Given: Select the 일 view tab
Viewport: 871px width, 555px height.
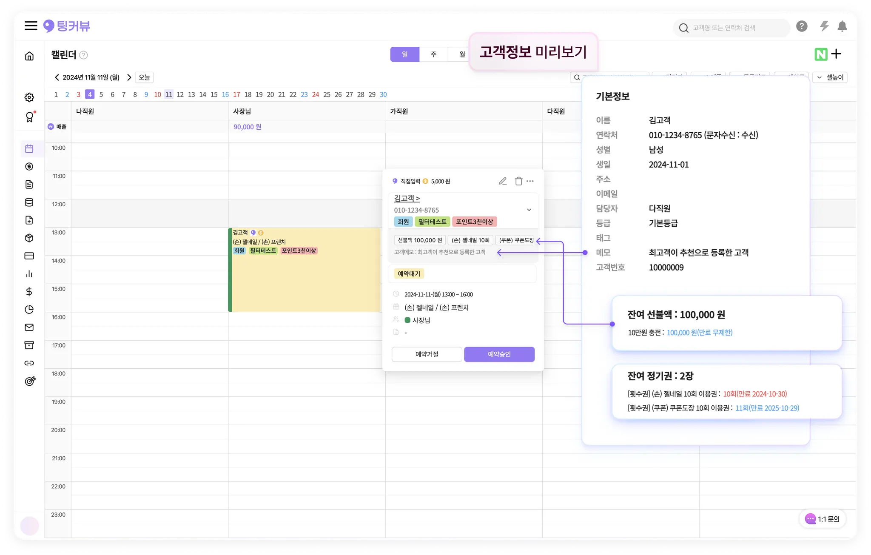Looking at the screenshot, I should (404, 54).
